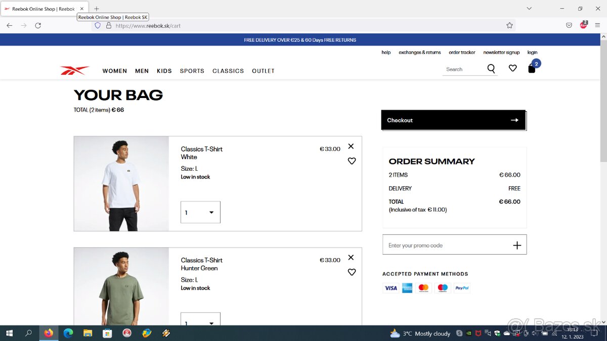Open the order tracker link
Screen dimensions: 607x341
coord(462,53)
